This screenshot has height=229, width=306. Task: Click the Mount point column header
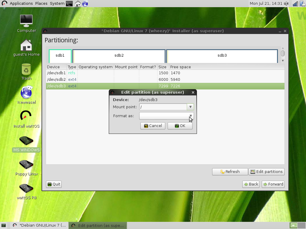(126, 67)
